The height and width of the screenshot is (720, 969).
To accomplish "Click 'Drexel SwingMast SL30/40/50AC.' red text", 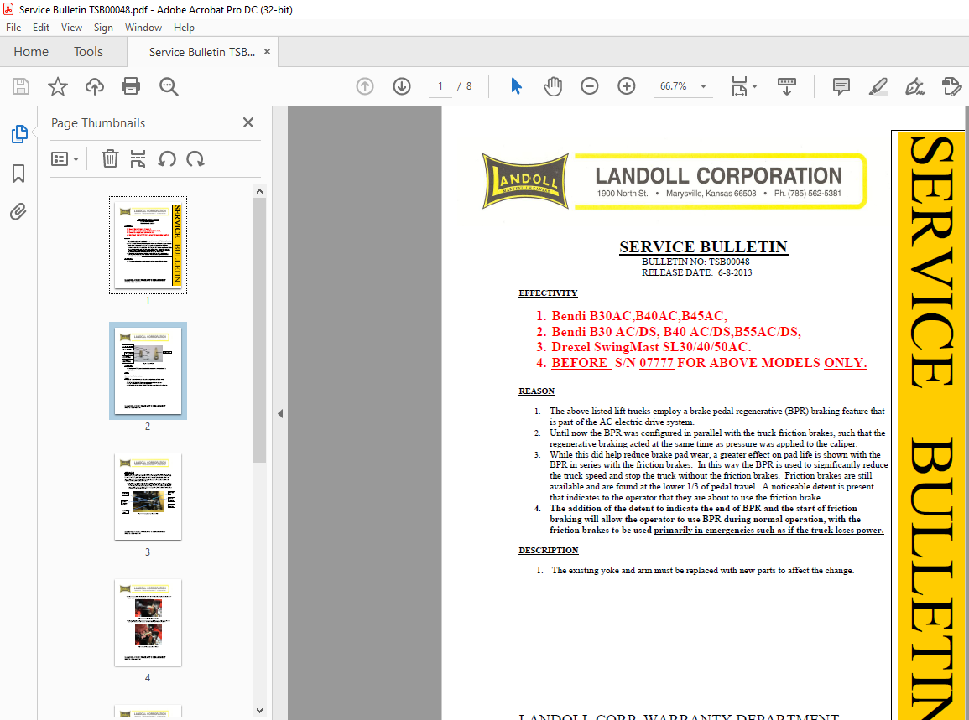I will 651,347.
